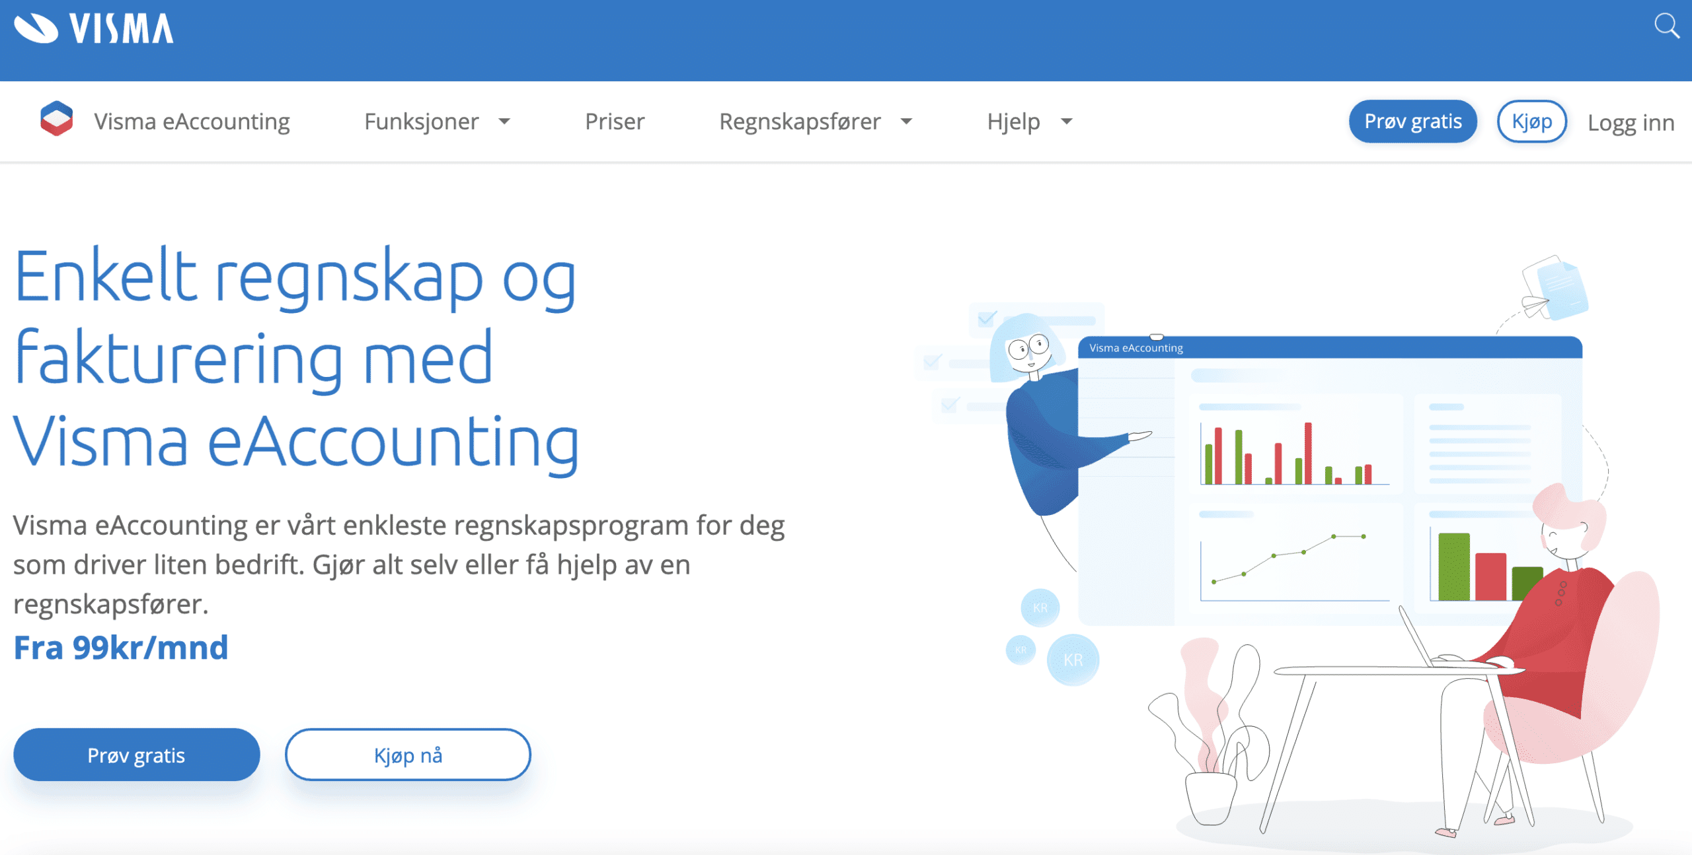Expand the Hjelp dropdown arrow
The height and width of the screenshot is (855, 1692).
pos(1066,121)
